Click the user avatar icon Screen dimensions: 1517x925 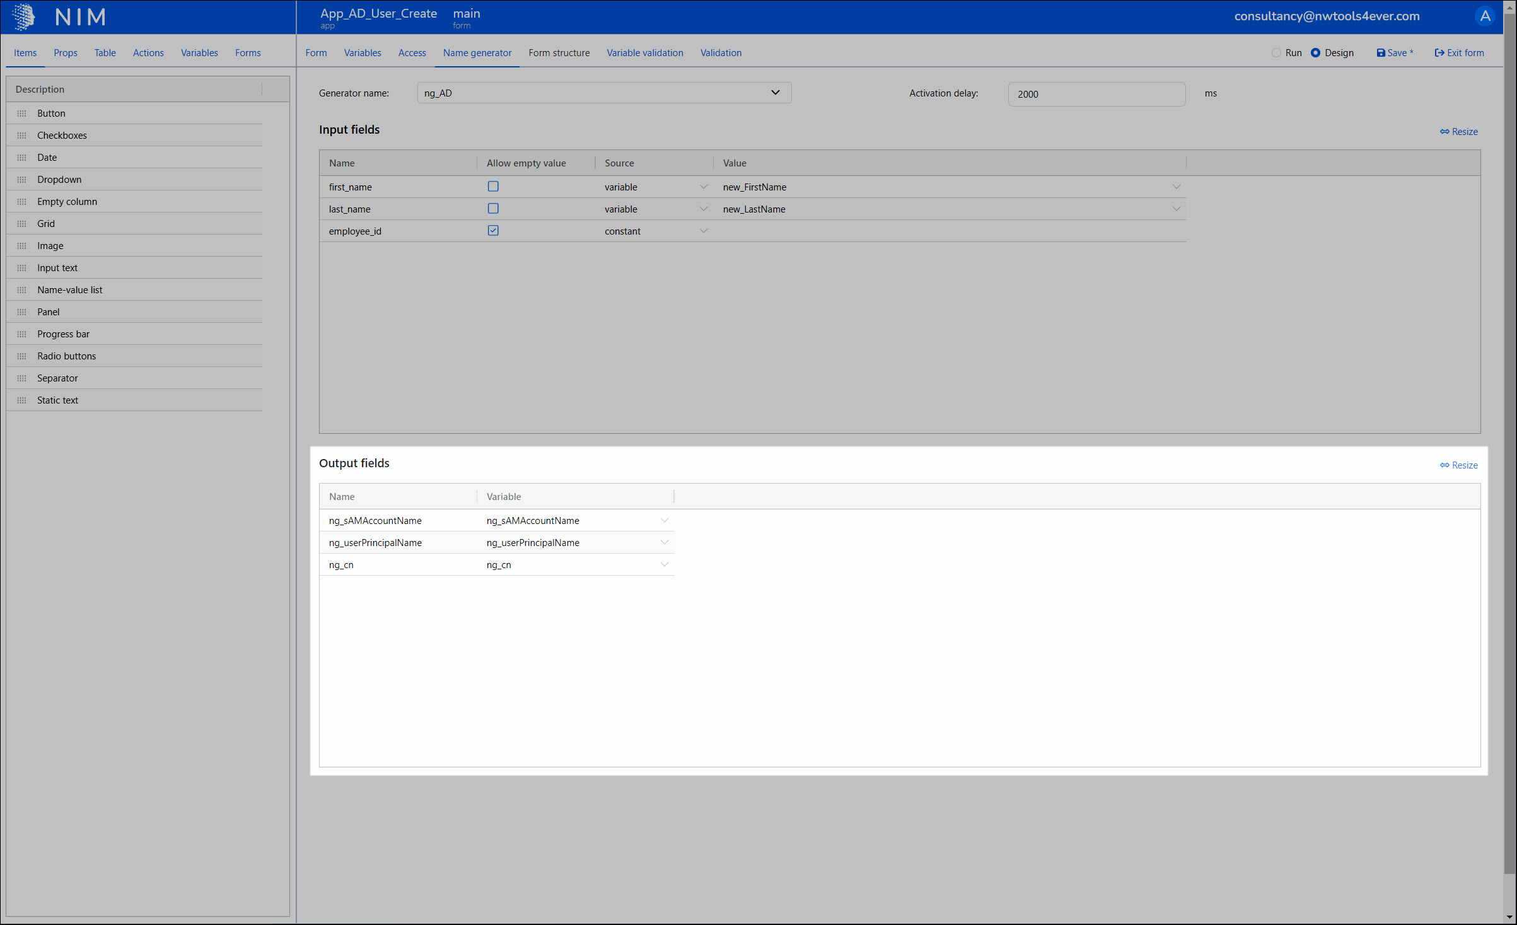pyautogui.click(x=1485, y=16)
